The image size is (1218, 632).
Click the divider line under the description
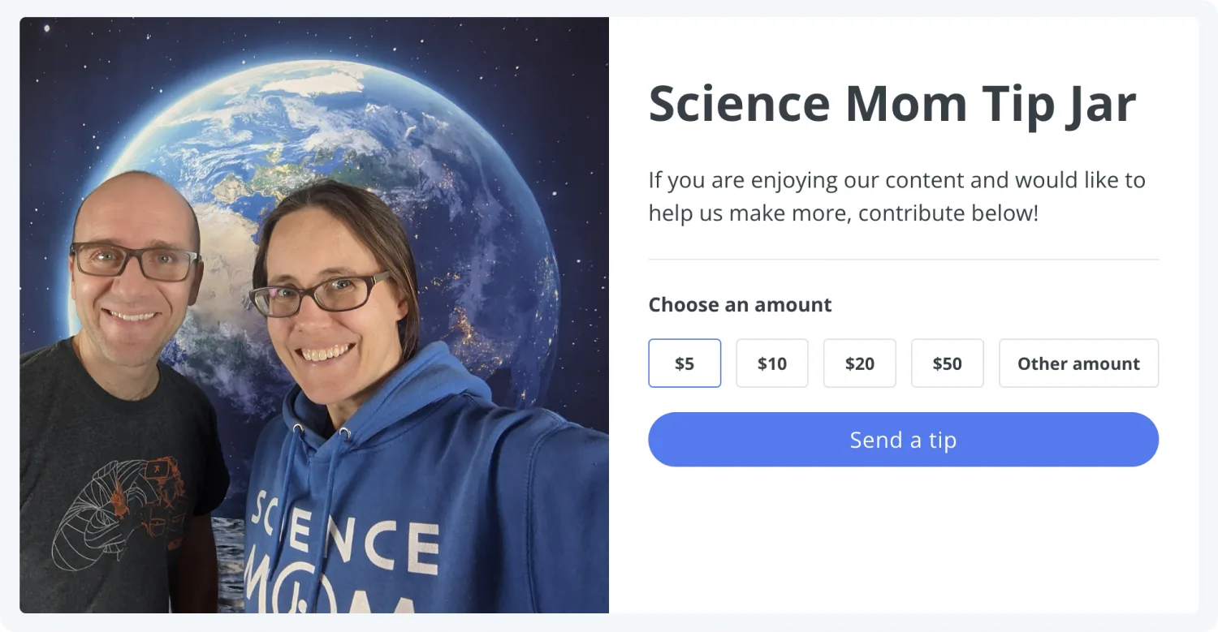[x=903, y=260]
